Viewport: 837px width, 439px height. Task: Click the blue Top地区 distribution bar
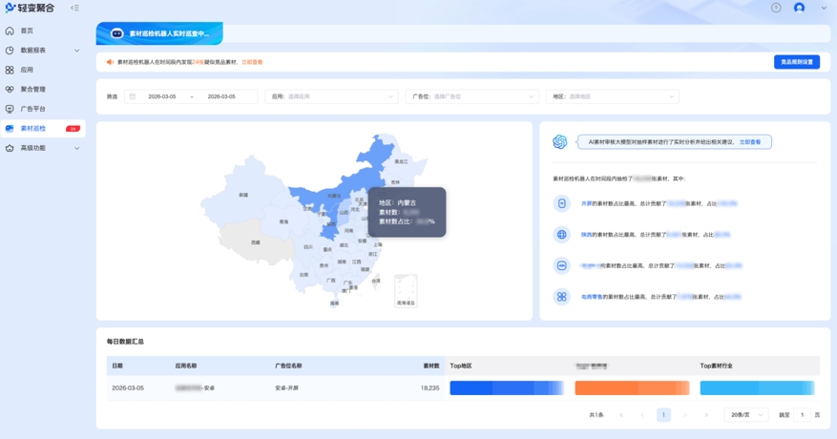[506, 388]
